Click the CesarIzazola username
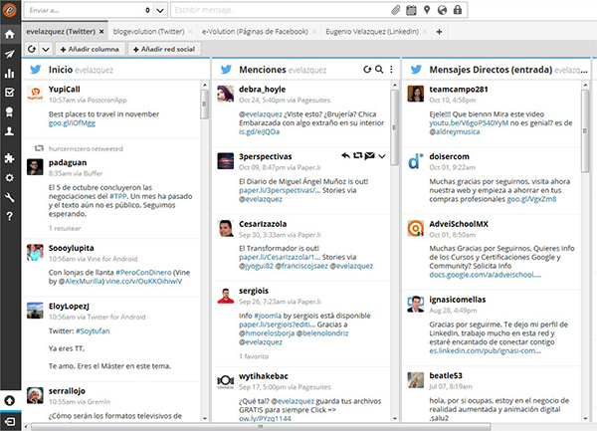Viewport: 597px width, 431px height. (263, 224)
